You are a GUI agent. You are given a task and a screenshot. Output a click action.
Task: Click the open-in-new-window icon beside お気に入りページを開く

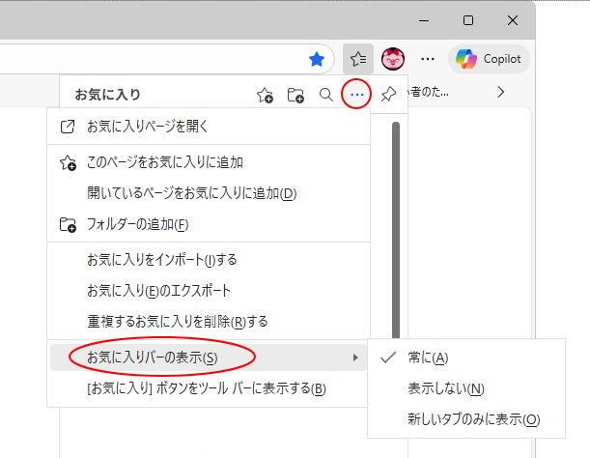[68, 127]
